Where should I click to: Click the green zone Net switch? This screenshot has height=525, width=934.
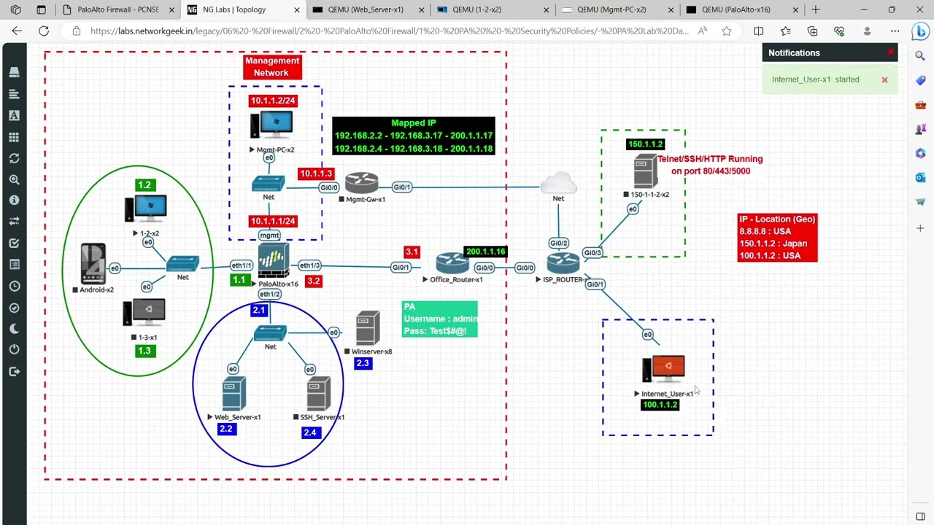(182, 264)
